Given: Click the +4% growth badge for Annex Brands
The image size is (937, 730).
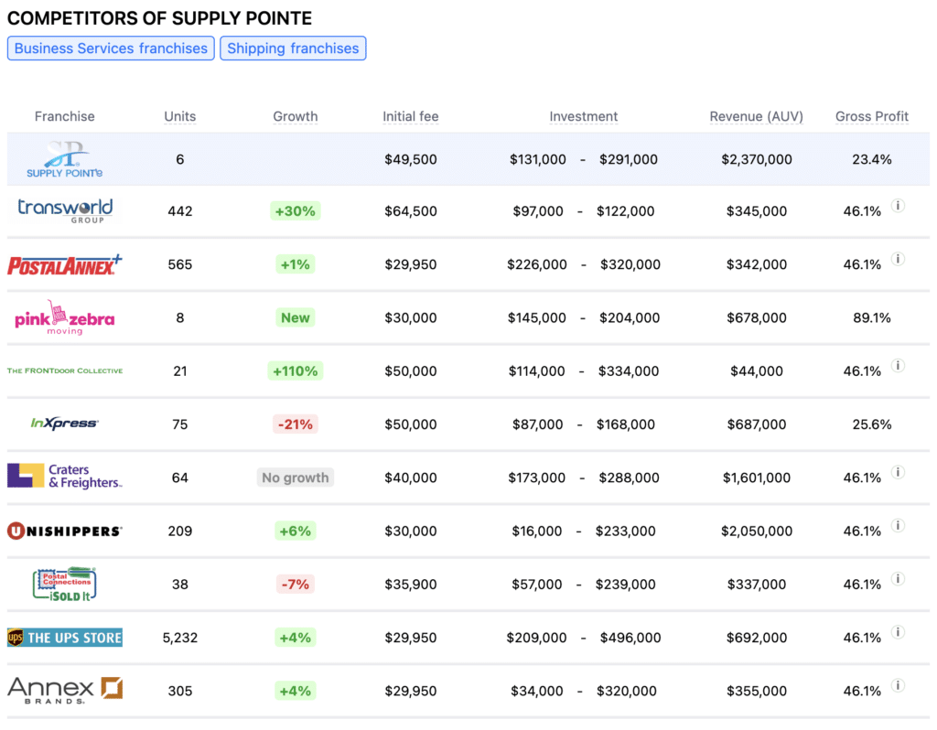Looking at the screenshot, I should coord(296,691).
